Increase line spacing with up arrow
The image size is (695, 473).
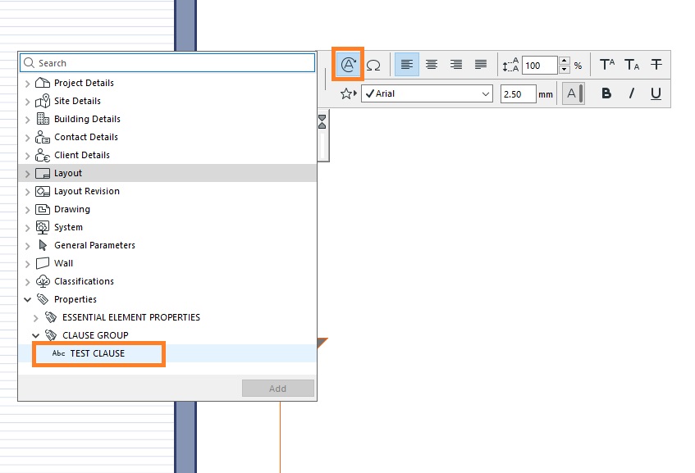pos(565,61)
